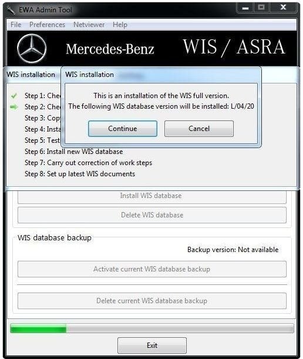This screenshot has width=303, height=359.
Task: Open the Netviewer menu
Action: pos(89,25)
